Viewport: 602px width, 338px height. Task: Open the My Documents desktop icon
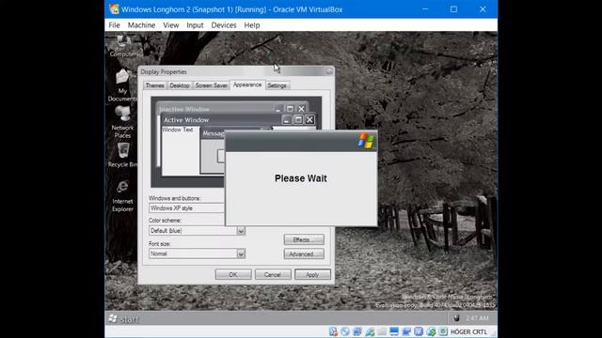pyautogui.click(x=122, y=85)
